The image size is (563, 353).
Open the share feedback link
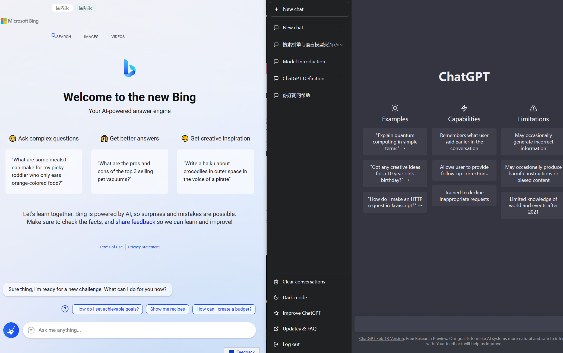click(135, 222)
